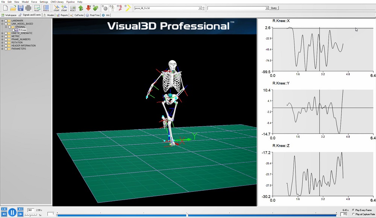Image resolution: width=376 pixels, height=218 pixels.
Task: Click the skeleton display toggle icon
Action: [x=112, y=8]
